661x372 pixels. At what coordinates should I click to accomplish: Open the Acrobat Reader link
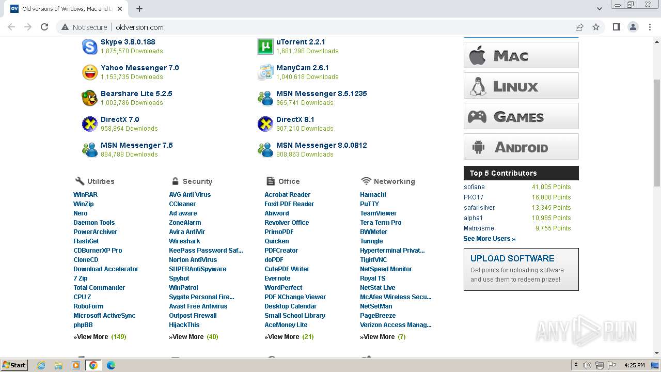pos(287,195)
